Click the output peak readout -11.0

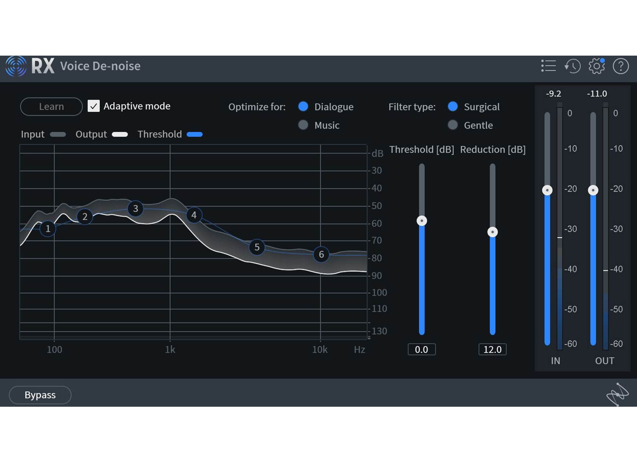pyautogui.click(x=597, y=94)
